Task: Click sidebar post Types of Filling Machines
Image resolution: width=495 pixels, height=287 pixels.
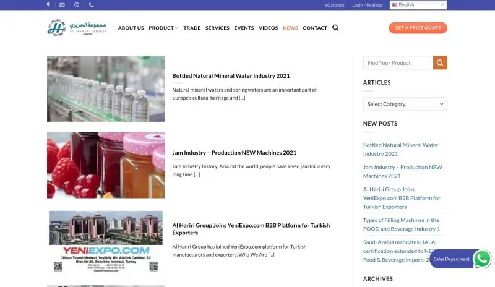Action: [401, 225]
